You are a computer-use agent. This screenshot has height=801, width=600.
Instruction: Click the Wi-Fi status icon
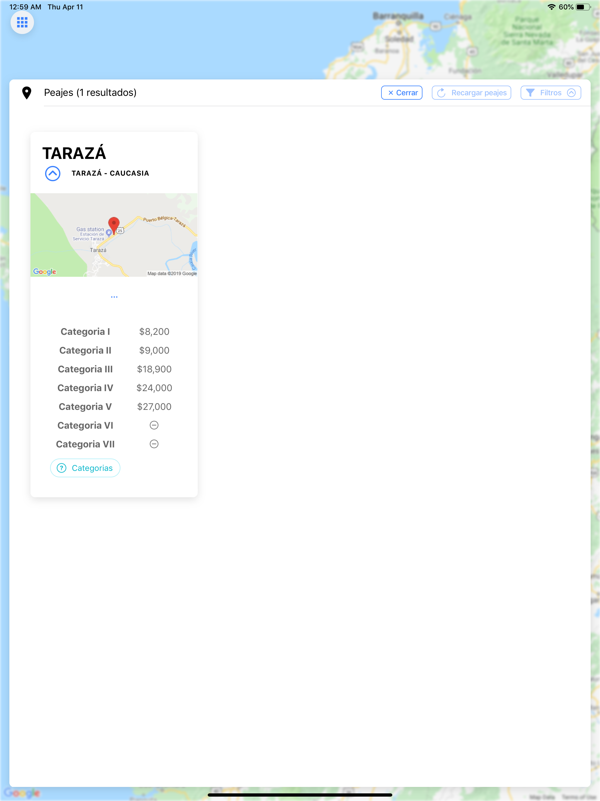point(551,7)
